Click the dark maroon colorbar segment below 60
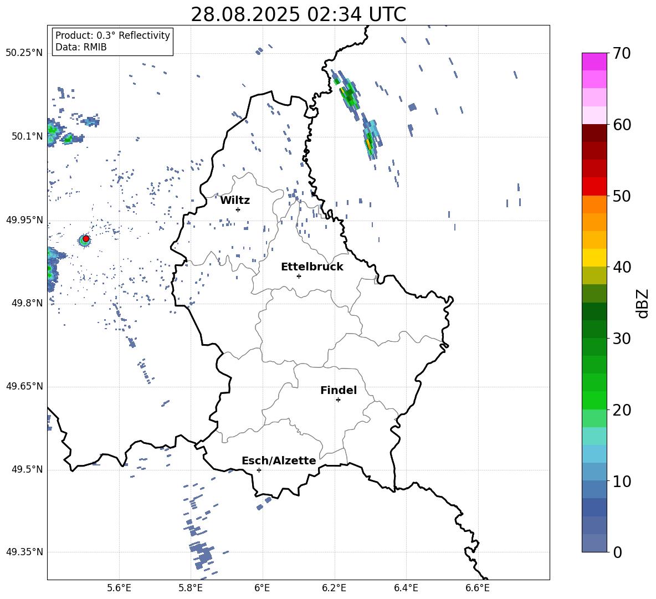656x599 pixels. click(594, 133)
